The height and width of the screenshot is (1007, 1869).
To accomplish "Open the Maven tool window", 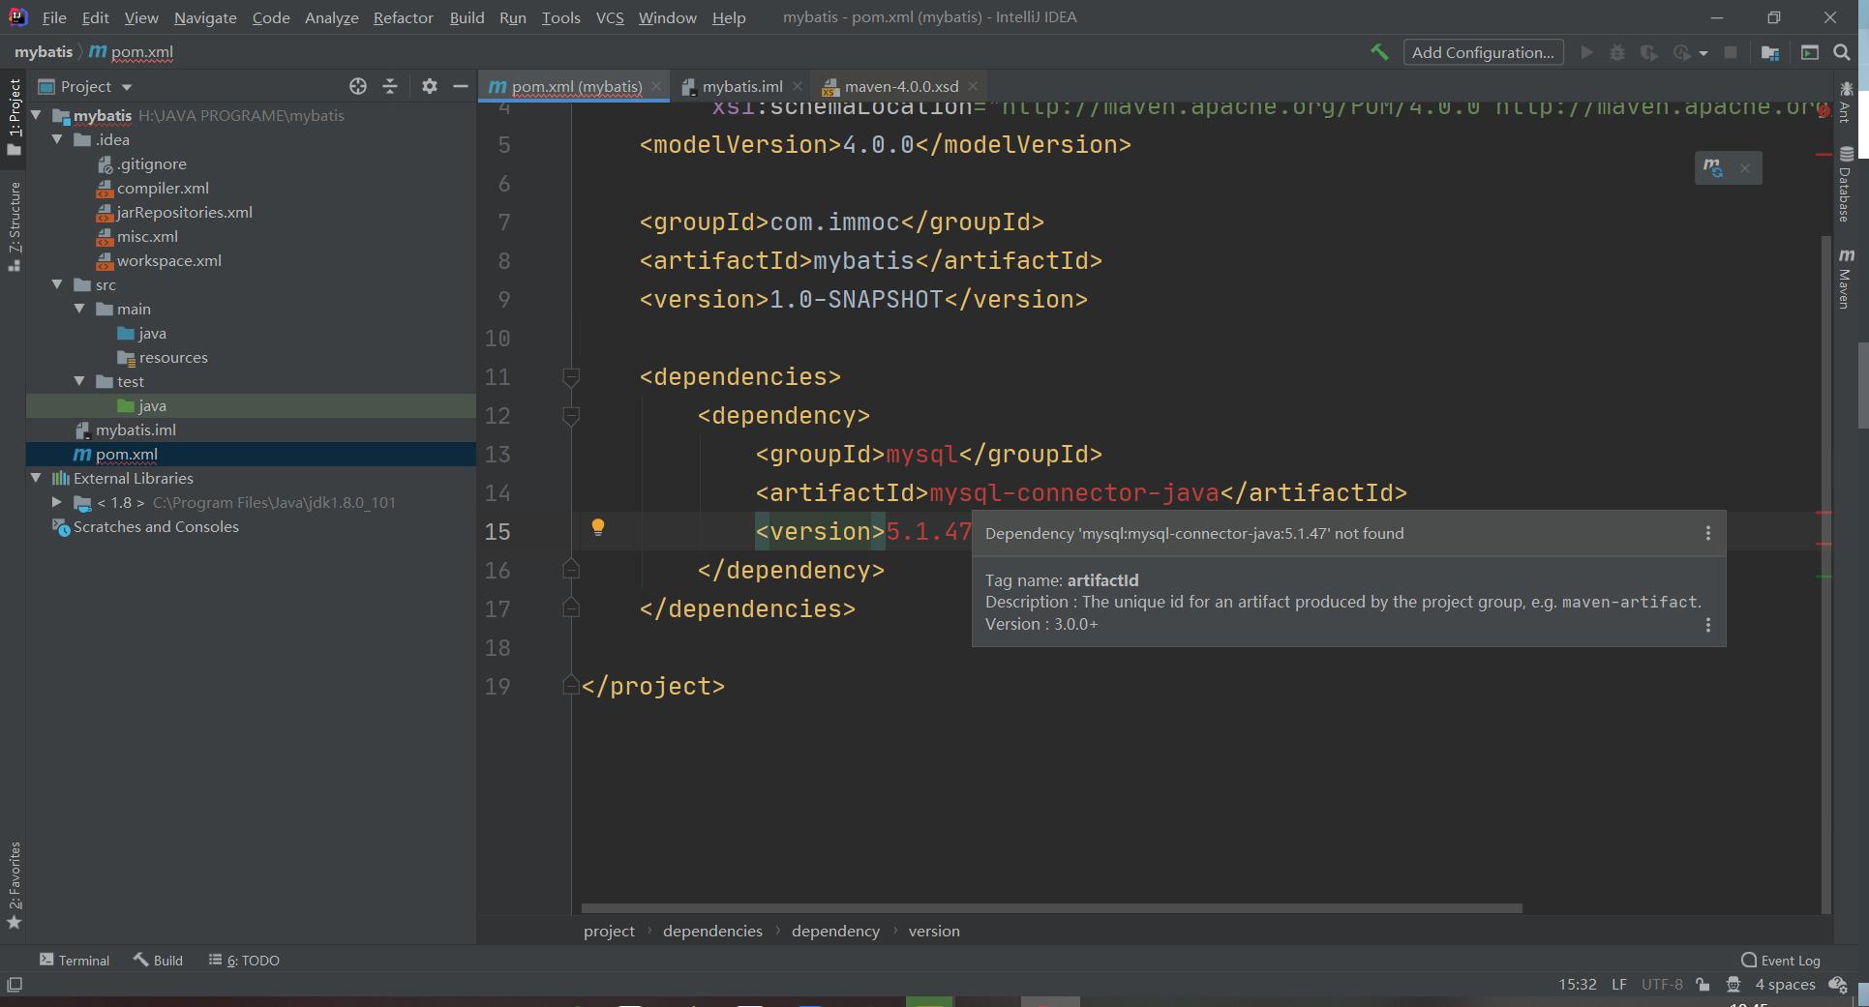I will point(1846,279).
